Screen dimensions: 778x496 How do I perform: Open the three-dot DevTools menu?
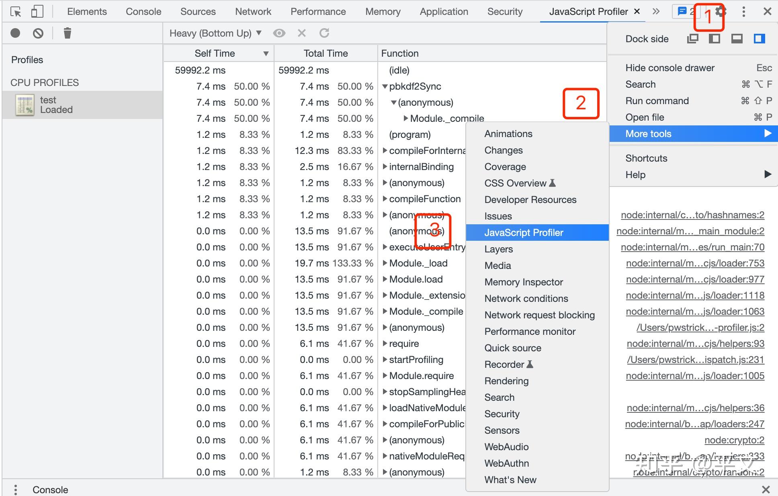coord(743,12)
